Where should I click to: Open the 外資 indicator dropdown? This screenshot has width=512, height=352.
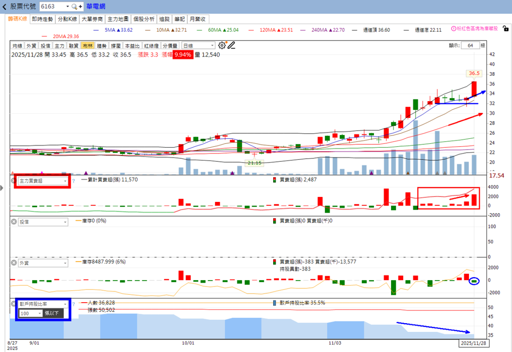click(x=43, y=263)
